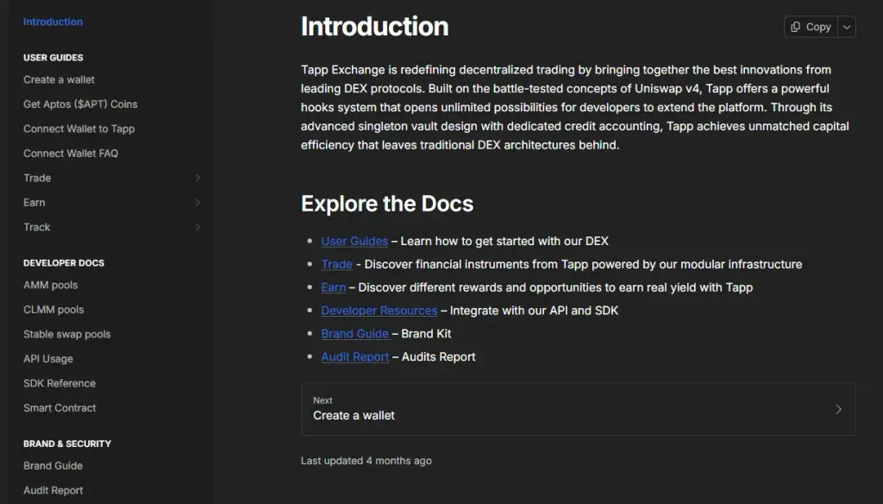Screen dimensions: 883x504
Task: Click the Brand Guide link in content
Action: (x=354, y=334)
